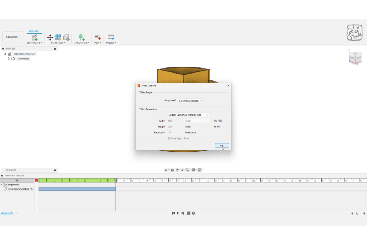The height and width of the screenshot is (245, 367).
Task: Open the Current Storyboard dropdown
Action: [x=191, y=101]
